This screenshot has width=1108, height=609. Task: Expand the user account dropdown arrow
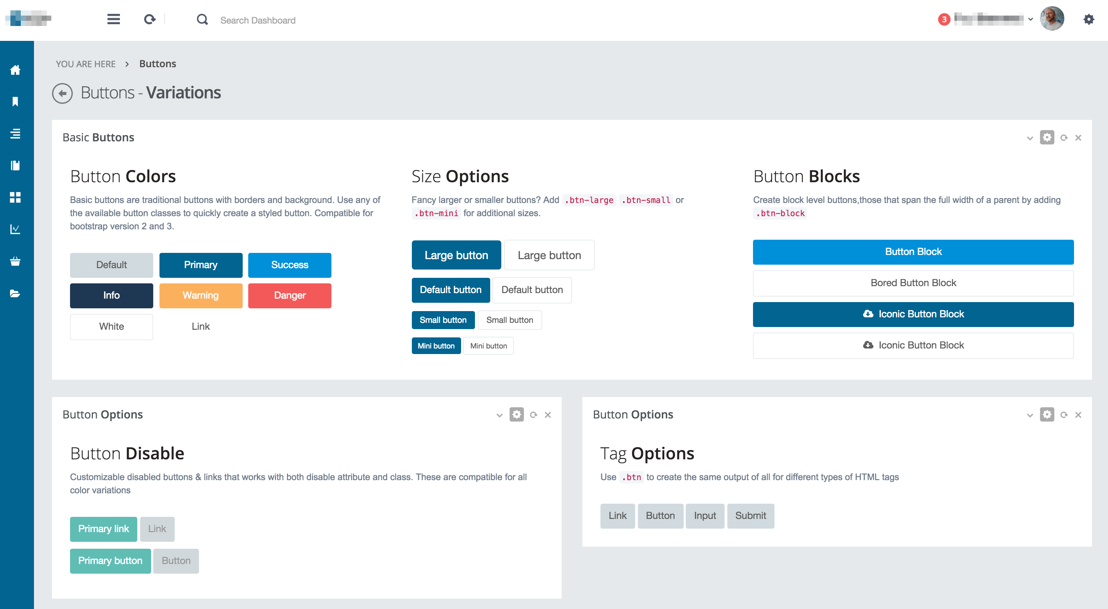tap(1030, 19)
